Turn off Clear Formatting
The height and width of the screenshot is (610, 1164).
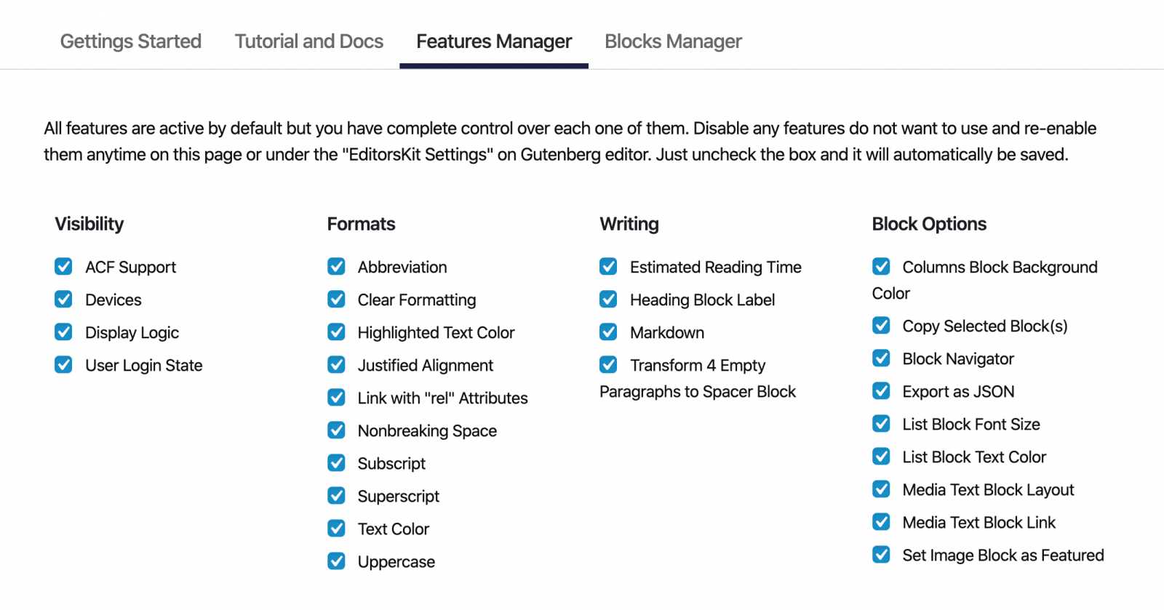pyautogui.click(x=336, y=300)
